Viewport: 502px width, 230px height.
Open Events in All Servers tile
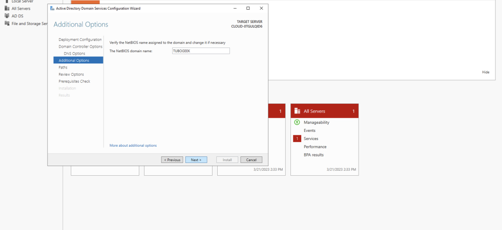coord(309,130)
